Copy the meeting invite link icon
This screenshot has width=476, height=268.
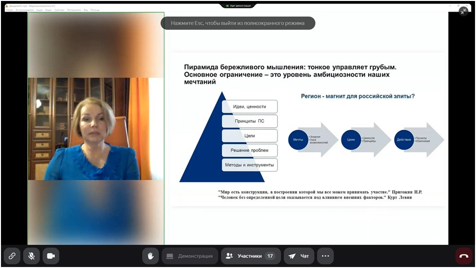(12, 256)
